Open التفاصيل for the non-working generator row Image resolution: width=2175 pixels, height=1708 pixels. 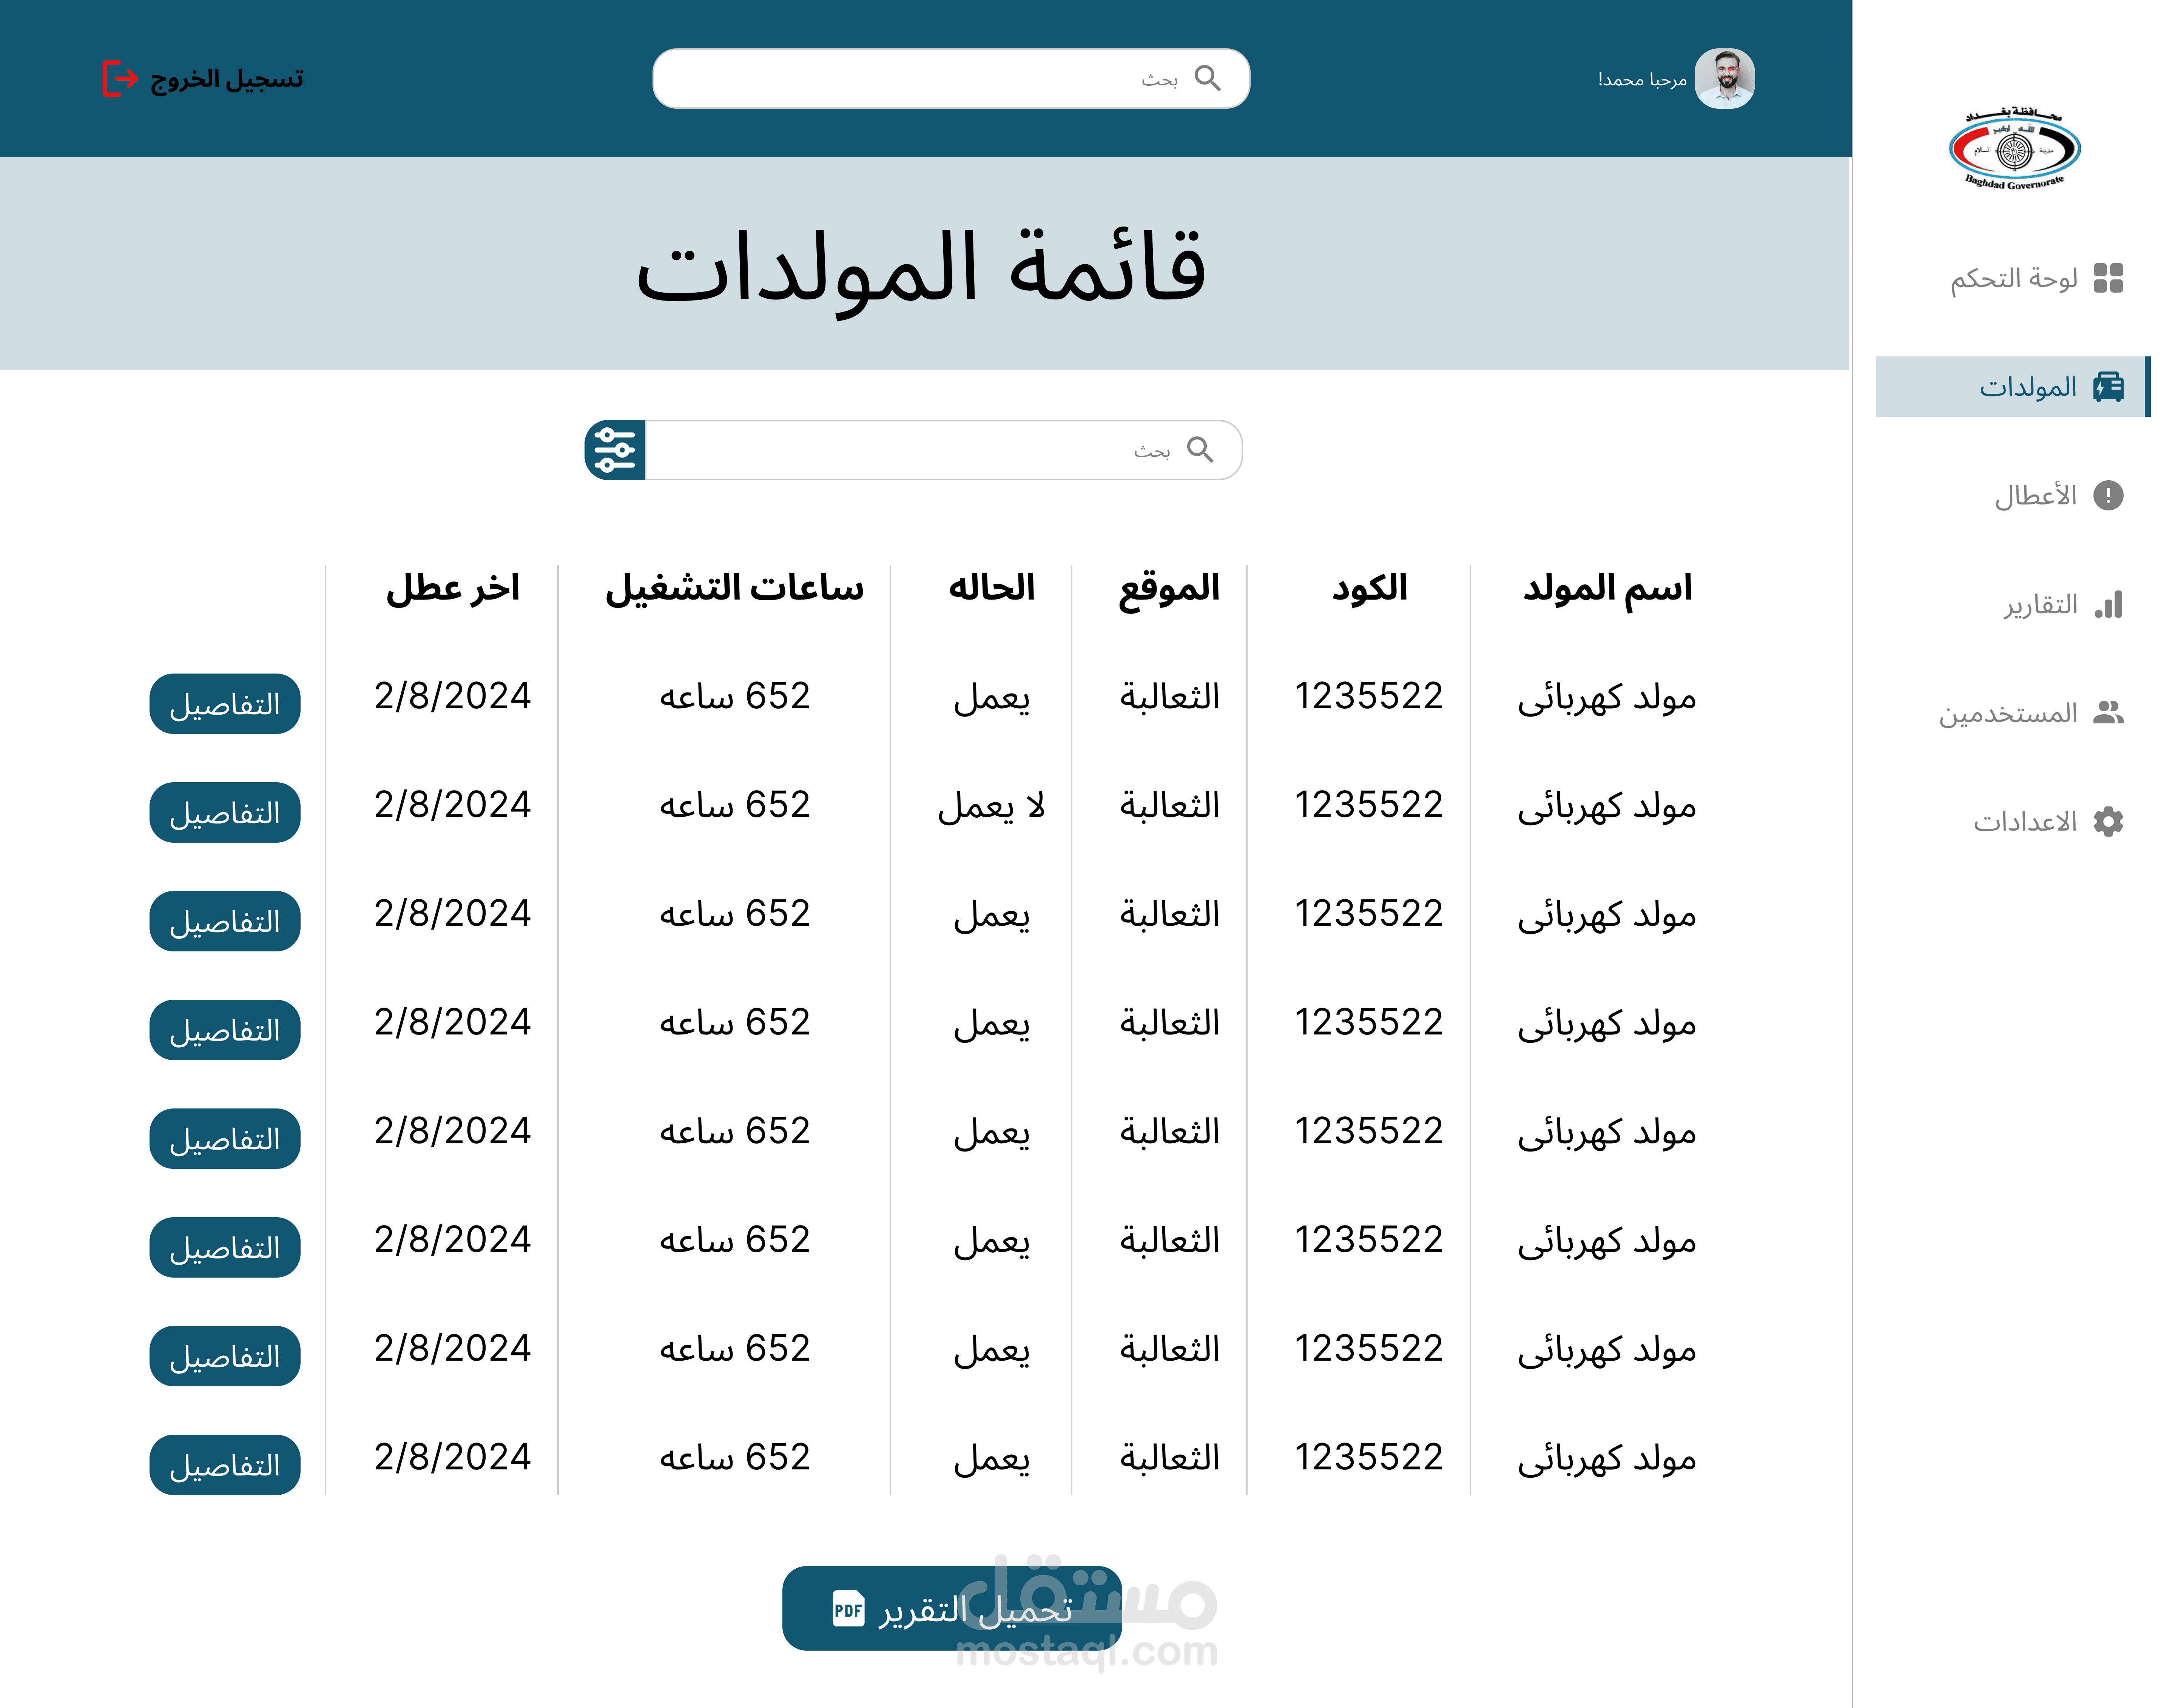tap(225, 813)
